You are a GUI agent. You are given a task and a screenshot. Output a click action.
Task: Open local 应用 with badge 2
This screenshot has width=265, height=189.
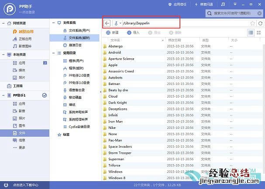(x=25, y=63)
